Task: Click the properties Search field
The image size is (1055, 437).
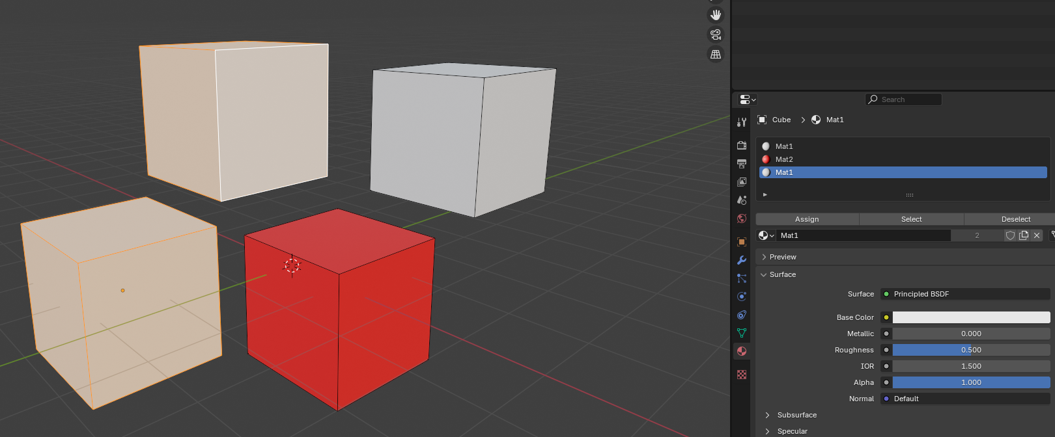Action: [x=903, y=99]
